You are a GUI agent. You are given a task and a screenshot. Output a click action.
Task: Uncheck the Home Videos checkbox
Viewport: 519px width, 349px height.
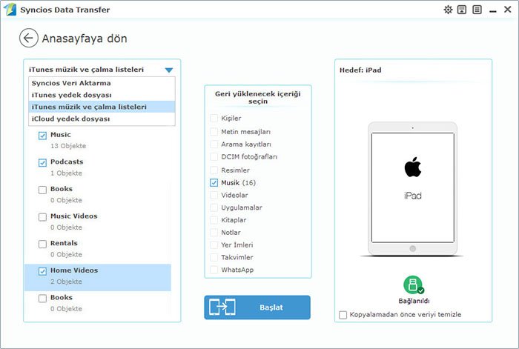[42, 271]
